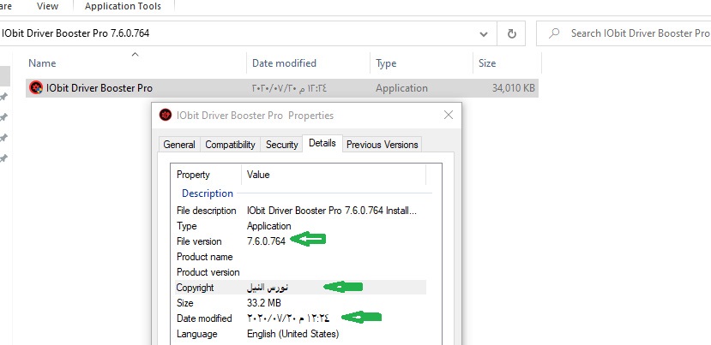Click the Type column header

pos(386,63)
